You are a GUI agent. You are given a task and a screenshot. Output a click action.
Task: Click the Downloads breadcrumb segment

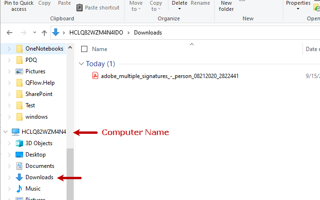point(148,33)
